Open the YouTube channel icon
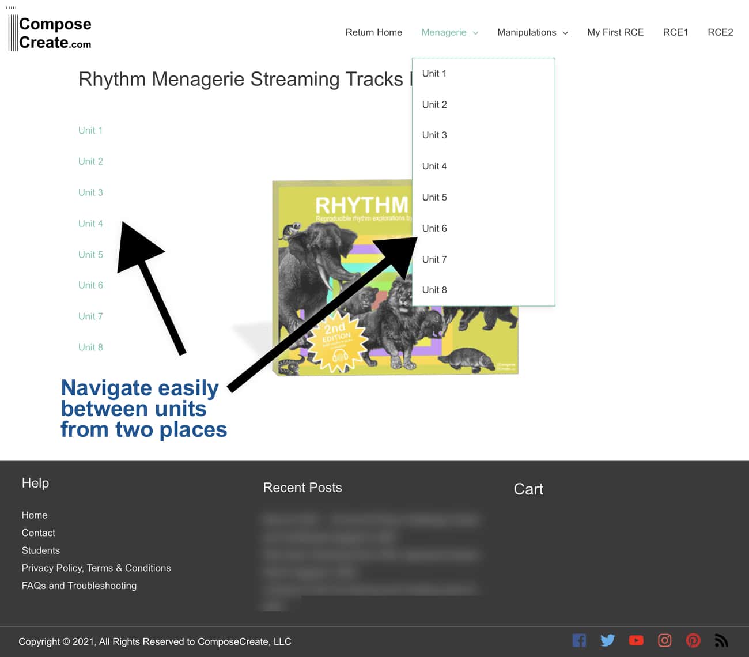Screen dimensions: 749x657 636,640
